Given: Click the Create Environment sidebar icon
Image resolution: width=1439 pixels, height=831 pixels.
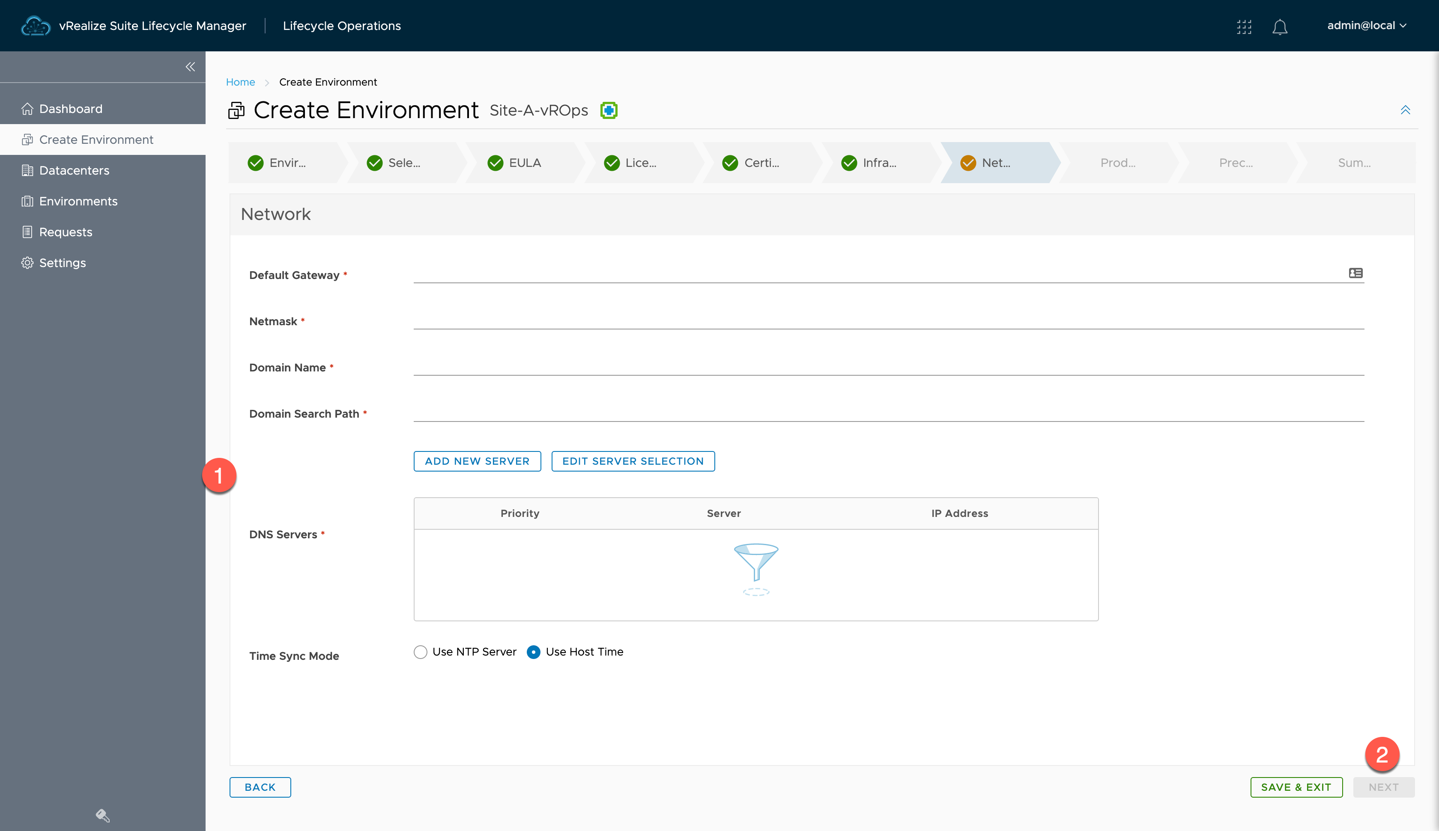Looking at the screenshot, I should click(27, 139).
